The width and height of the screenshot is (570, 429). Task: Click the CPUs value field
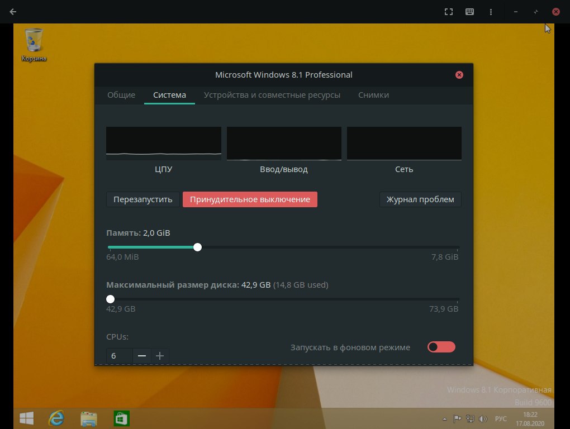[x=119, y=356]
